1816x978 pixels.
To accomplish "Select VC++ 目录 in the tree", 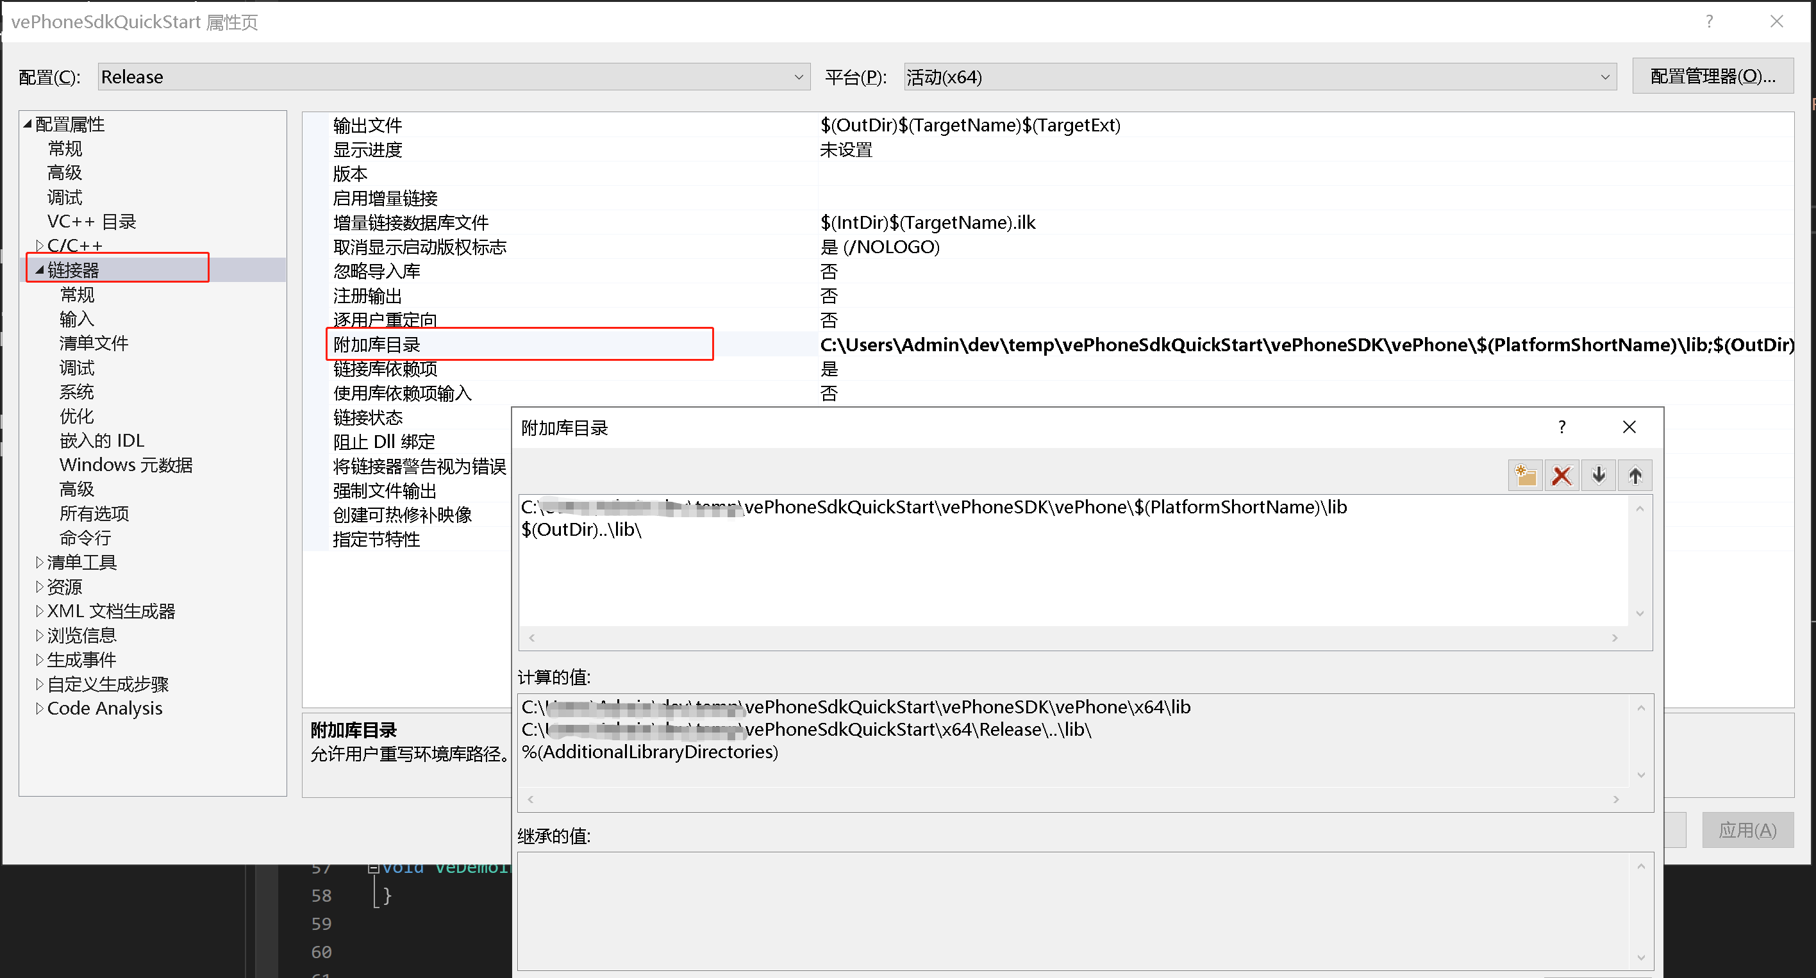I will (91, 222).
